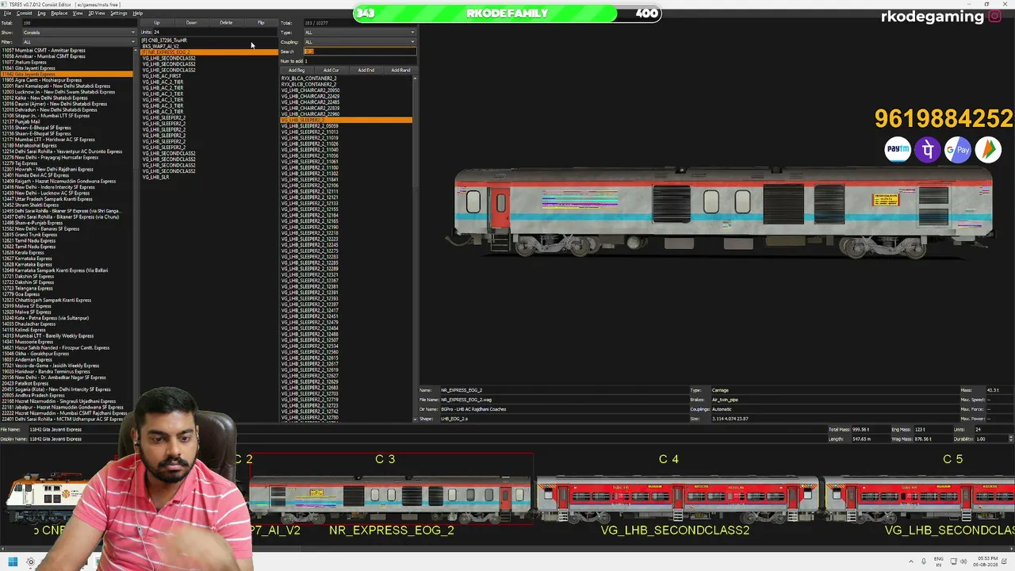The width and height of the screenshot is (1015, 571).
Task: Click the Add Rand button
Action: click(400, 71)
